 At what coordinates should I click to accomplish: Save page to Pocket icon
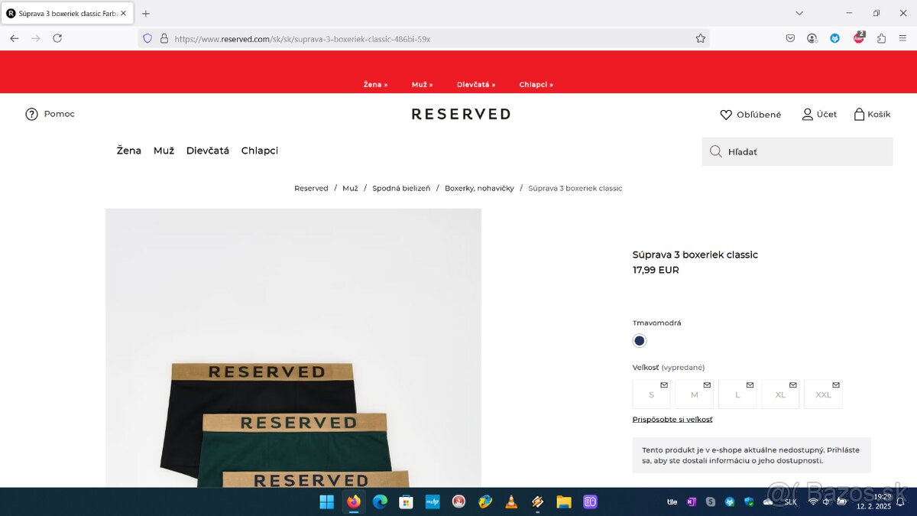[790, 38]
